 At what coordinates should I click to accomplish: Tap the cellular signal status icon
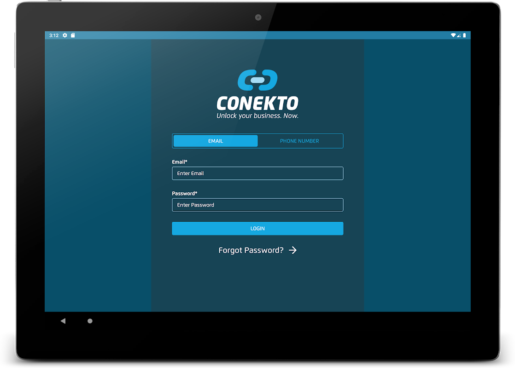(458, 35)
